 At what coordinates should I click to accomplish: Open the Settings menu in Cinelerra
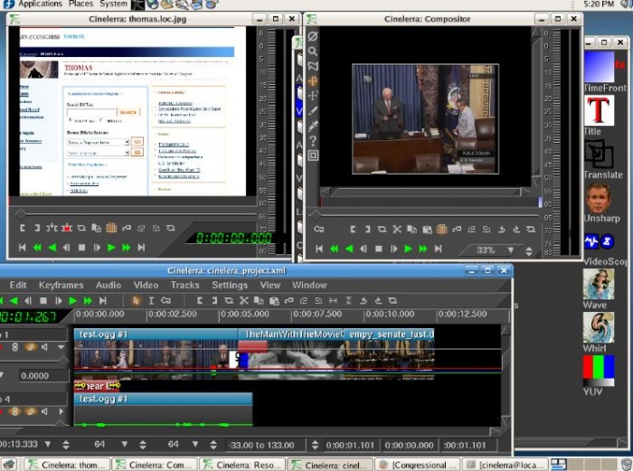point(230,285)
